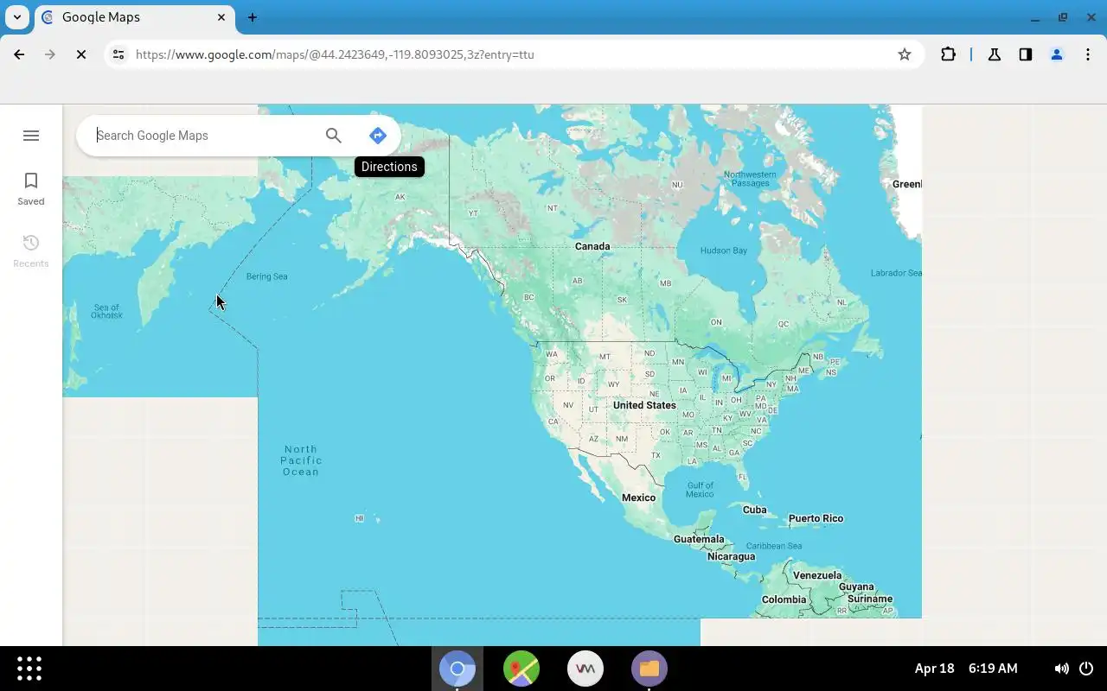Minimize the browser window
Viewport: 1107px width, 691px height.
pyautogui.click(x=1034, y=17)
